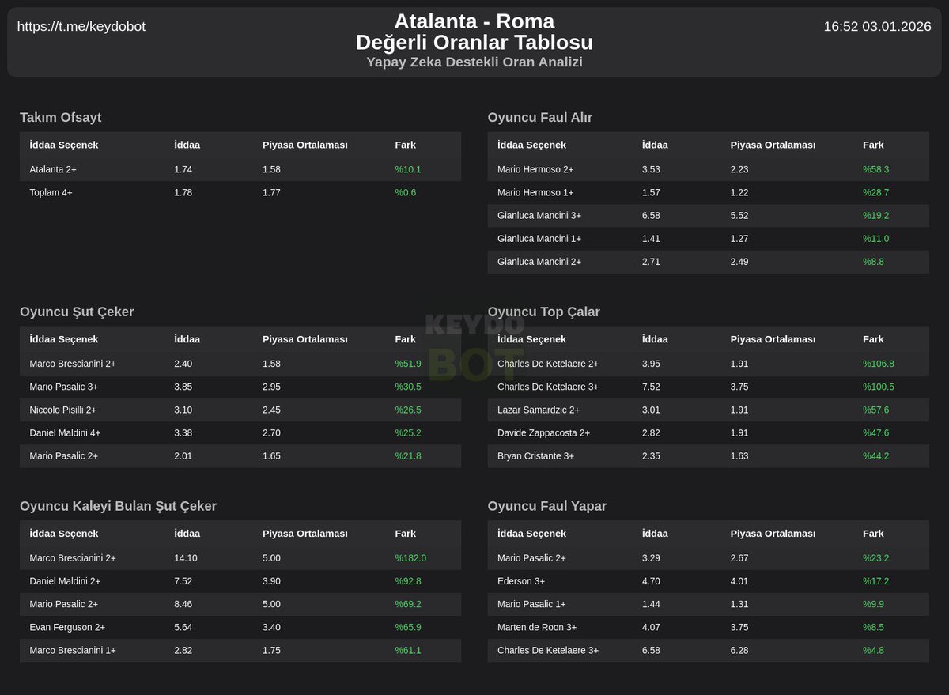Select Mario Pasalic 2+ in the Oyuncu Faul Yapar table
This screenshot has height=695, width=949.
point(531,557)
